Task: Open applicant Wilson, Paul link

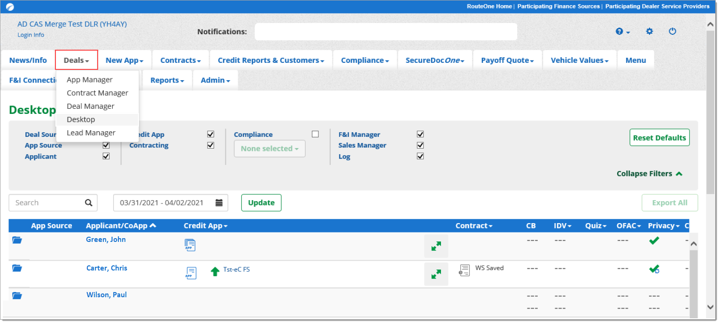Action: click(107, 294)
